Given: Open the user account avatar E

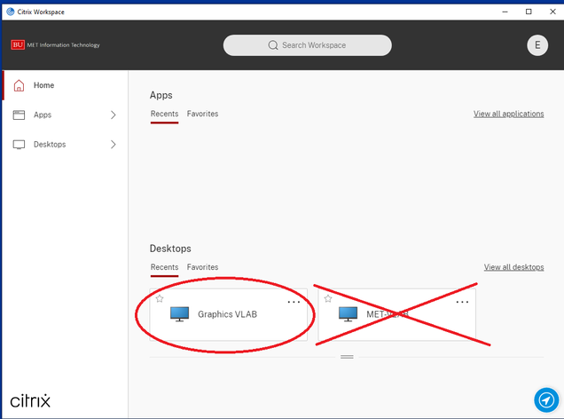Looking at the screenshot, I should click(537, 45).
